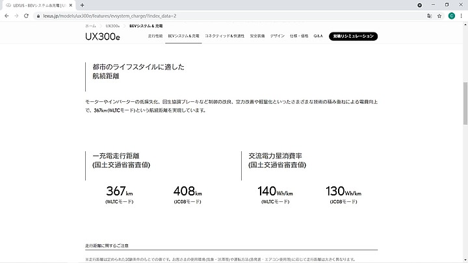Close the LEXUS BEV tab
468x263 pixels.
pyautogui.click(x=71, y=5)
